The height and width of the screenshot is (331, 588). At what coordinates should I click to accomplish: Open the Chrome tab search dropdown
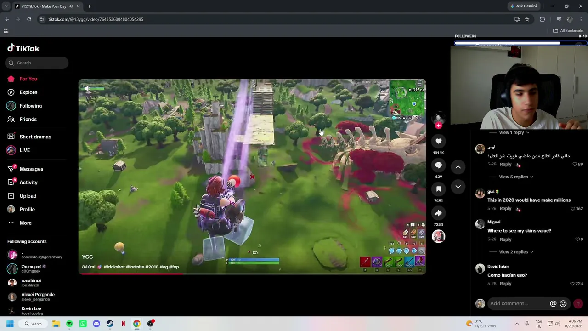[6, 6]
